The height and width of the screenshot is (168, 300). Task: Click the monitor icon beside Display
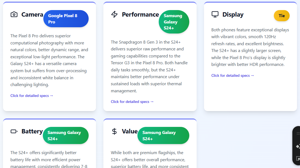tap(215, 14)
